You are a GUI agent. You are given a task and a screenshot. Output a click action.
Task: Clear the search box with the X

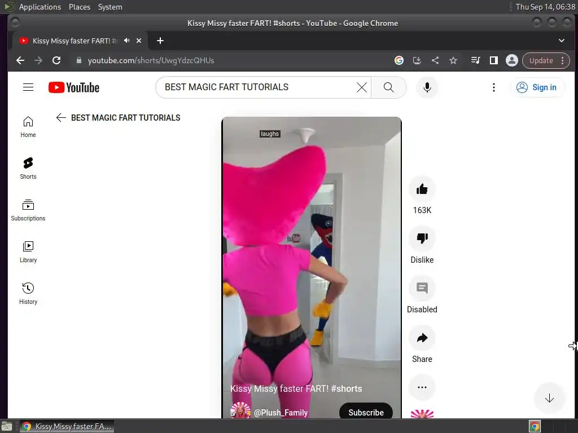tap(362, 87)
